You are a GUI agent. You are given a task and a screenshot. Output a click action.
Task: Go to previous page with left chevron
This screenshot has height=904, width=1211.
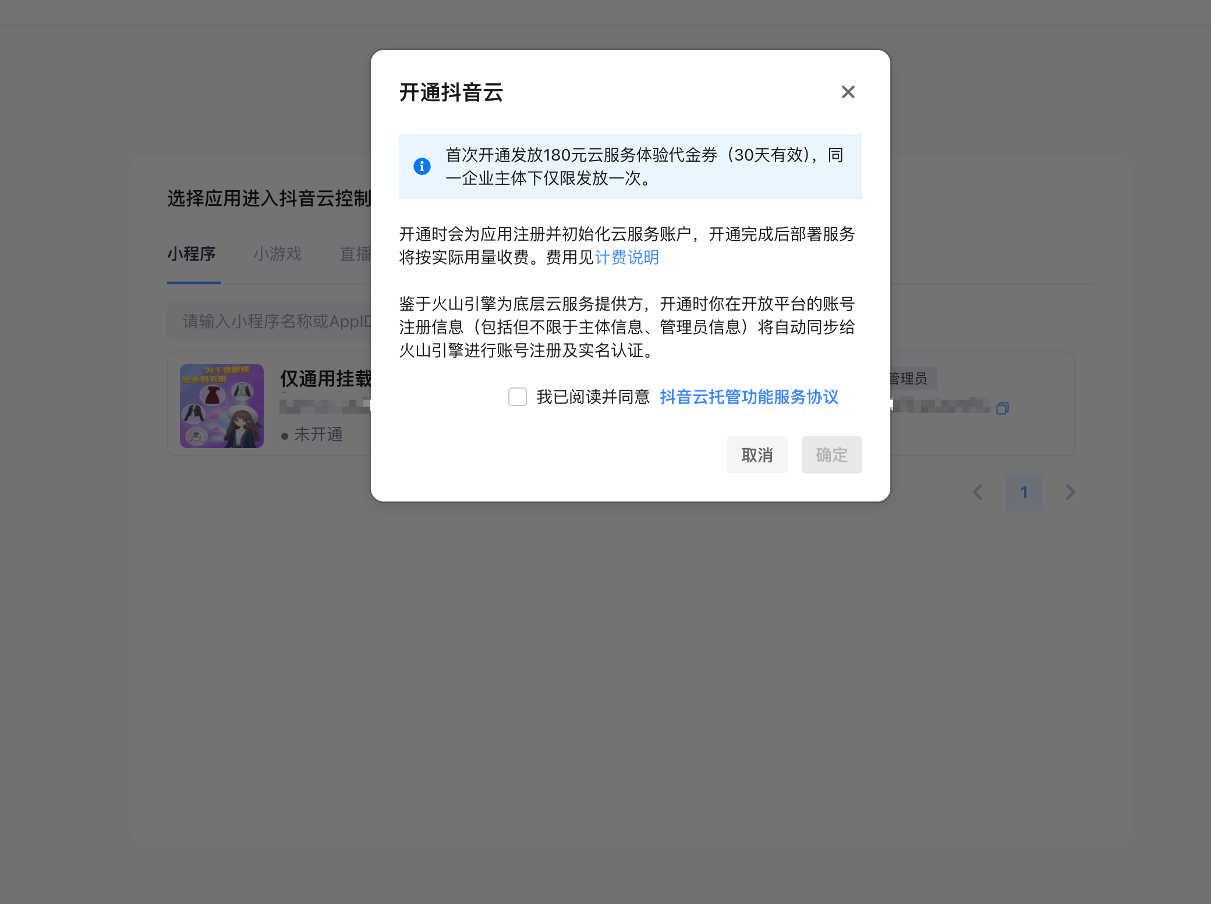[978, 492]
